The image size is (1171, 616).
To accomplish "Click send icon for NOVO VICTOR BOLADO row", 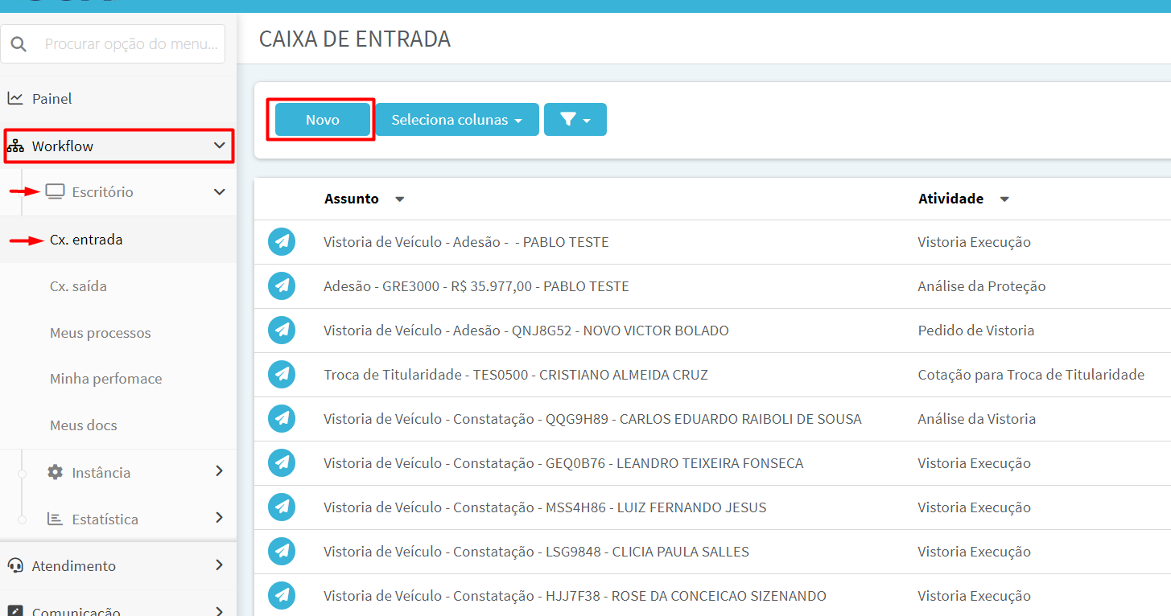I will [282, 330].
